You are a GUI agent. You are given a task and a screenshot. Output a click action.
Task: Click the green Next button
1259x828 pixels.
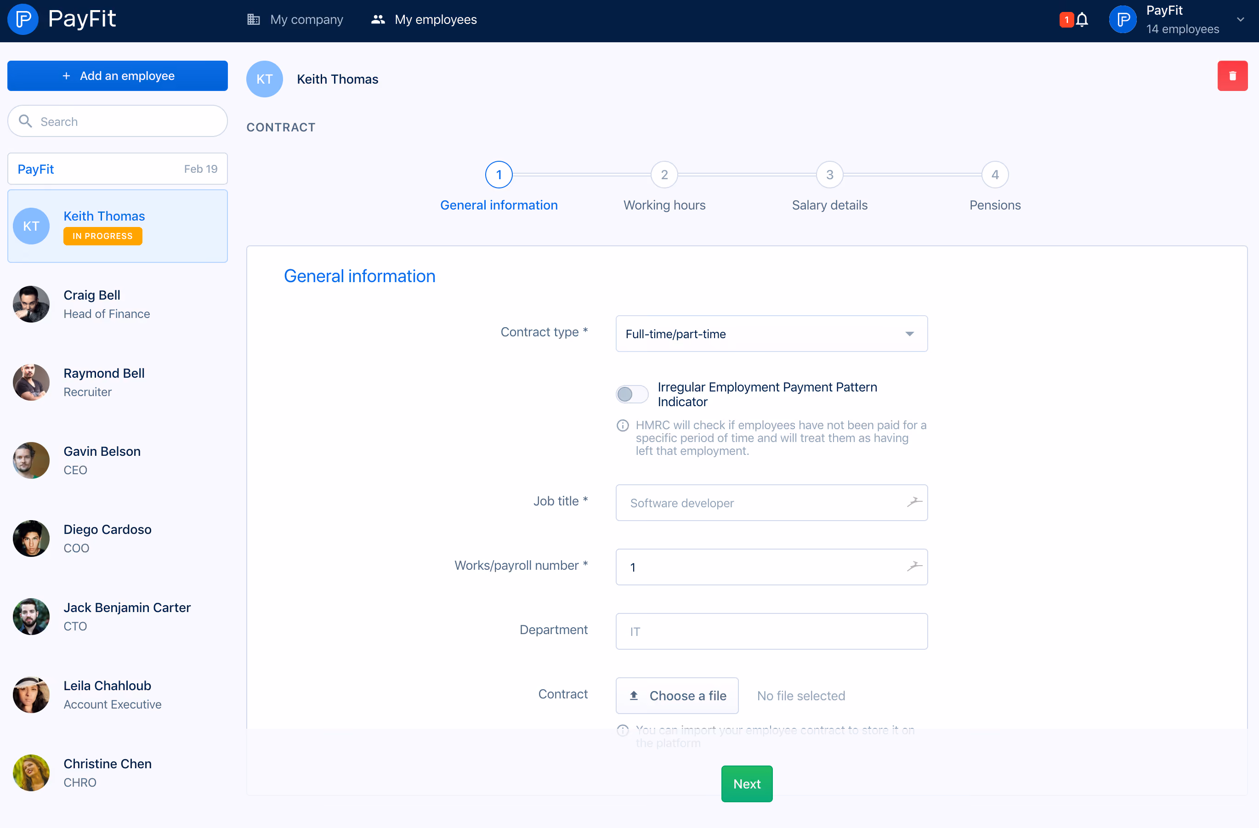(x=746, y=783)
